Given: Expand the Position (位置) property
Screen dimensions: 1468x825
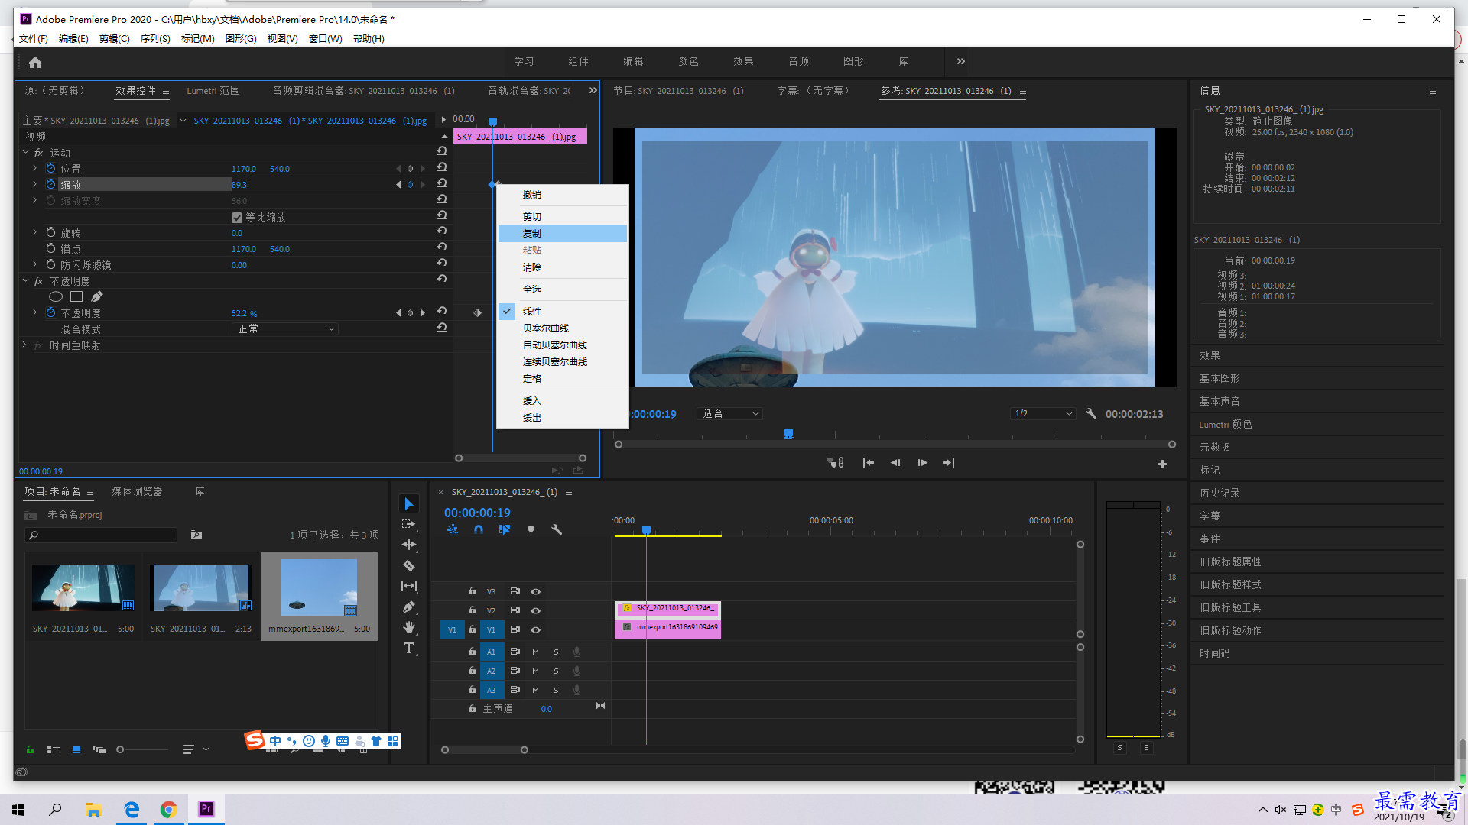Looking at the screenshot, I should (35, 168).
